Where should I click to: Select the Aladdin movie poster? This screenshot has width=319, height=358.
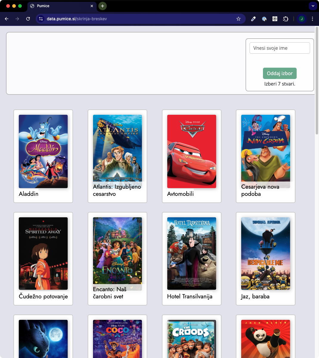pyautogui.click(x=43, y=151)
